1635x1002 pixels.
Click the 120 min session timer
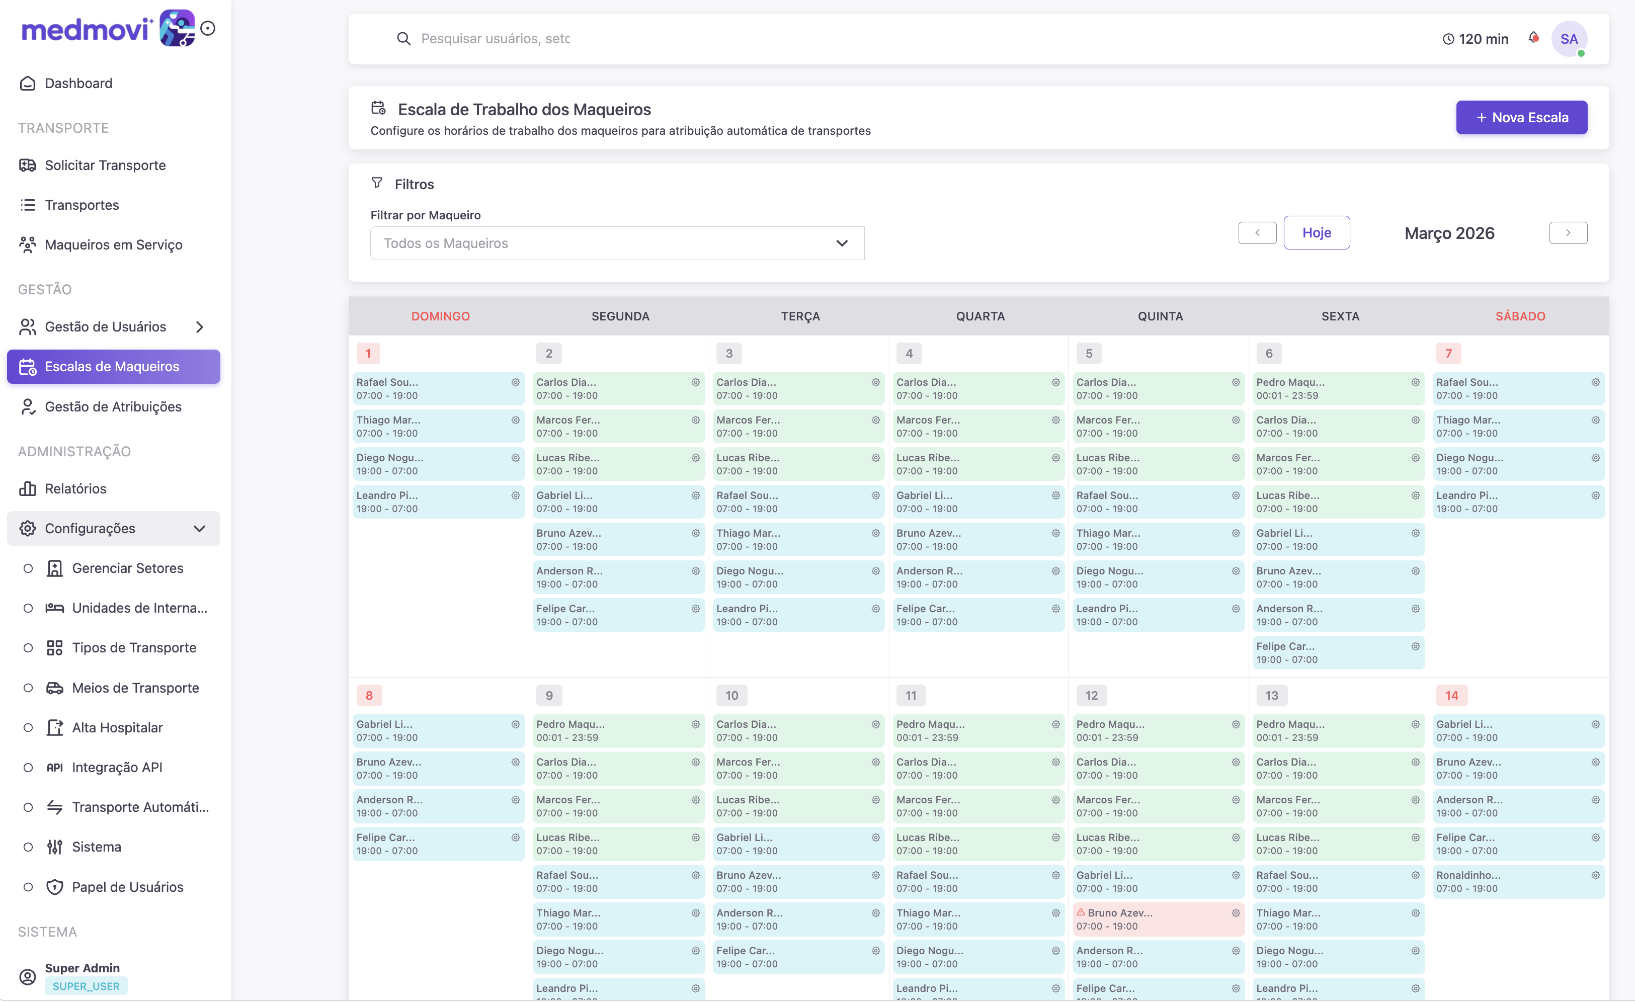pyautogui.click(x=1476, y=39)
